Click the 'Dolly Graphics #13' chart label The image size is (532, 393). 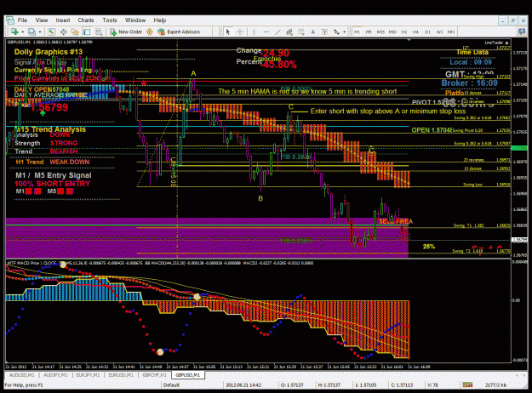pyautogui.click(x=49, y=52)
